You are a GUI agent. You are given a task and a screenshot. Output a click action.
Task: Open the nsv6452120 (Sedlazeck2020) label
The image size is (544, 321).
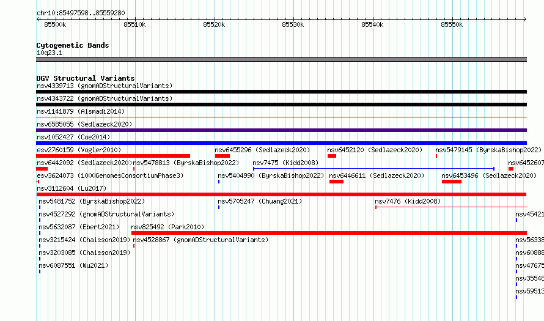[375, 150]
